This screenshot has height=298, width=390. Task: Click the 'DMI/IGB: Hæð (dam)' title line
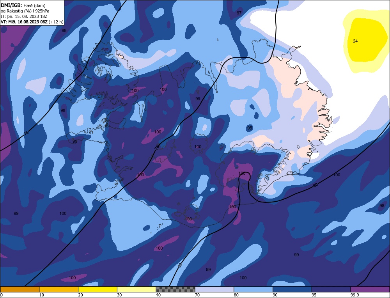(23, 5)
